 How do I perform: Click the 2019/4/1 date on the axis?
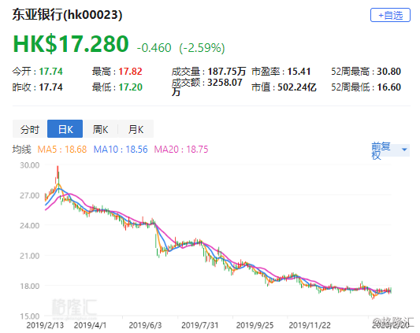point(90,325)
